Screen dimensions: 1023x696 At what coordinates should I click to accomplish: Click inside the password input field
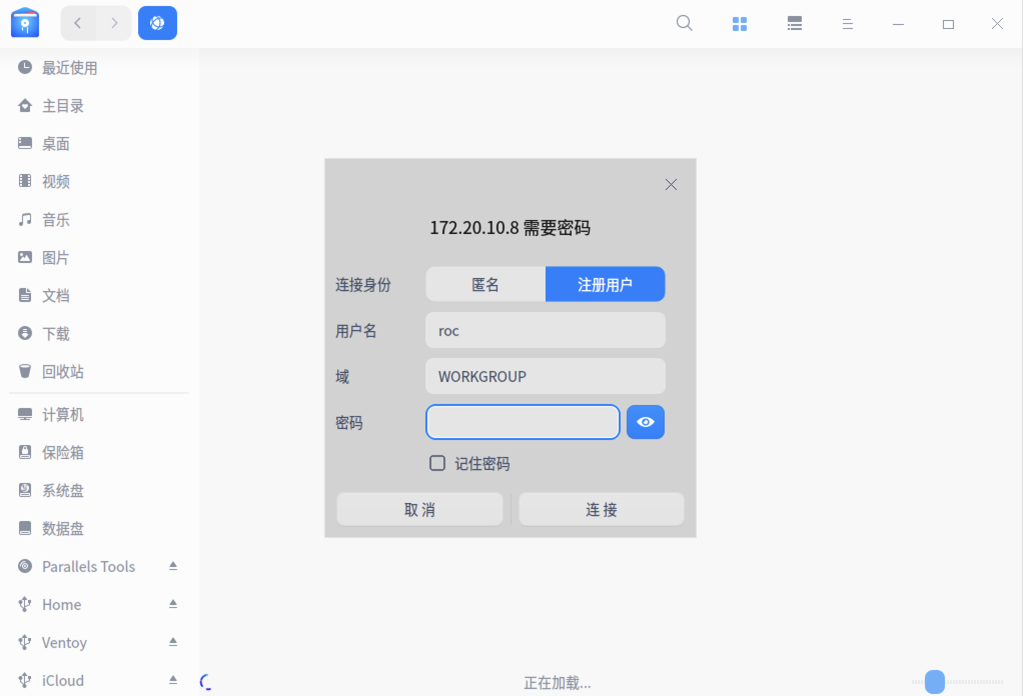point(523,422)
